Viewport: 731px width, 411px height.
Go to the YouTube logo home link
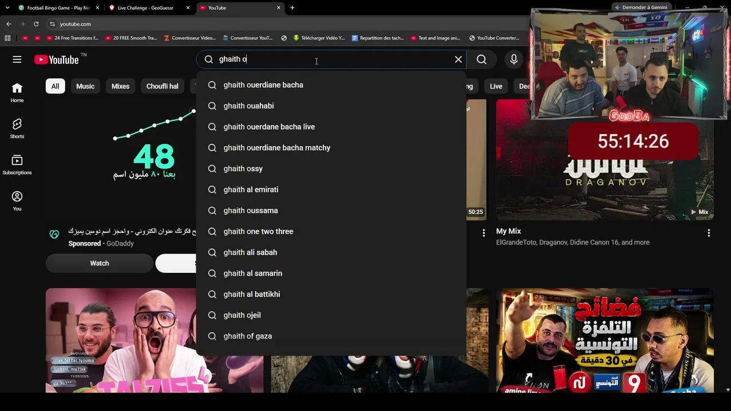[x=57, y=59]
